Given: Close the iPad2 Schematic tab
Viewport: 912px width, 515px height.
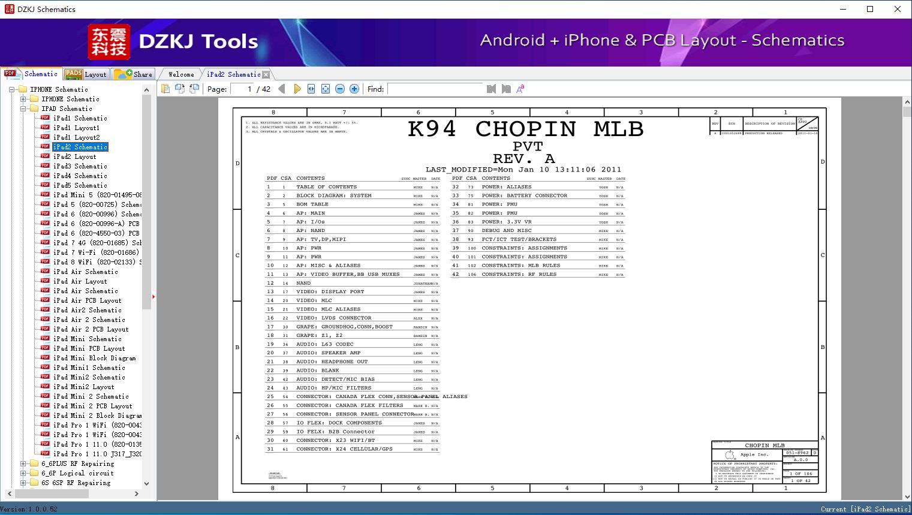Looking at the screenshot, I should [266, 74].
